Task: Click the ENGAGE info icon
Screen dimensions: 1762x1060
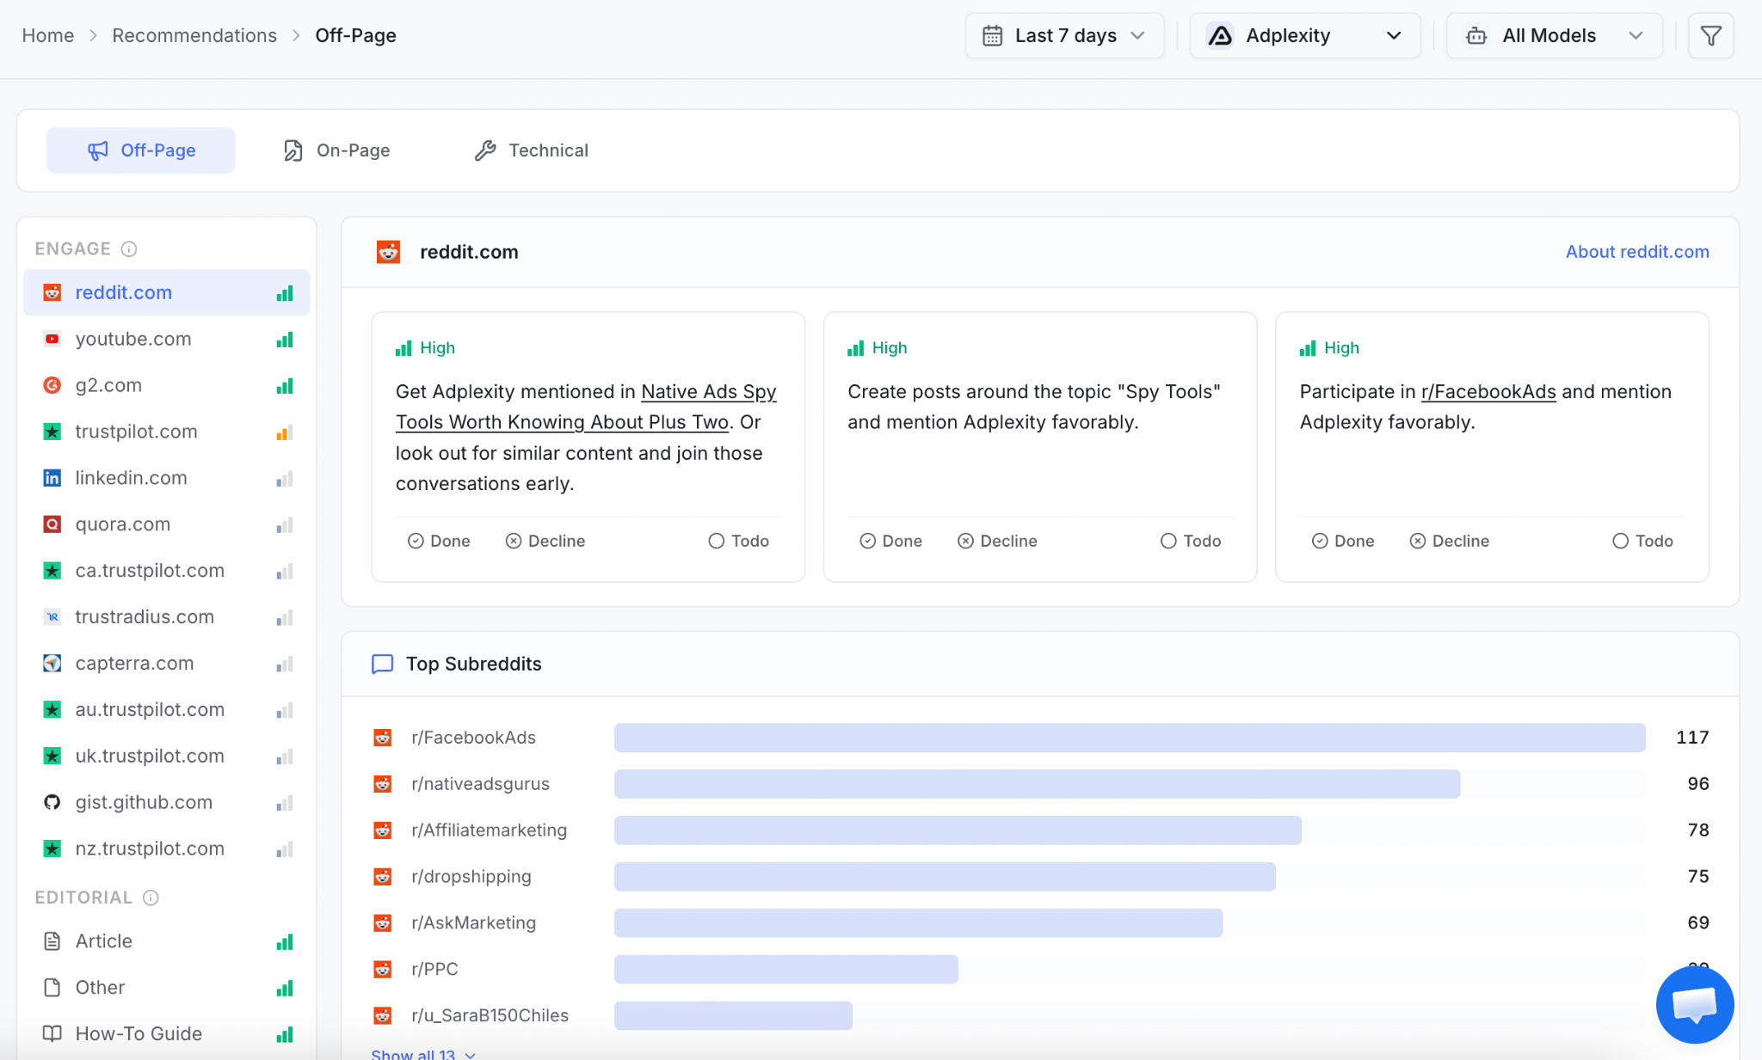Action: 129,249
